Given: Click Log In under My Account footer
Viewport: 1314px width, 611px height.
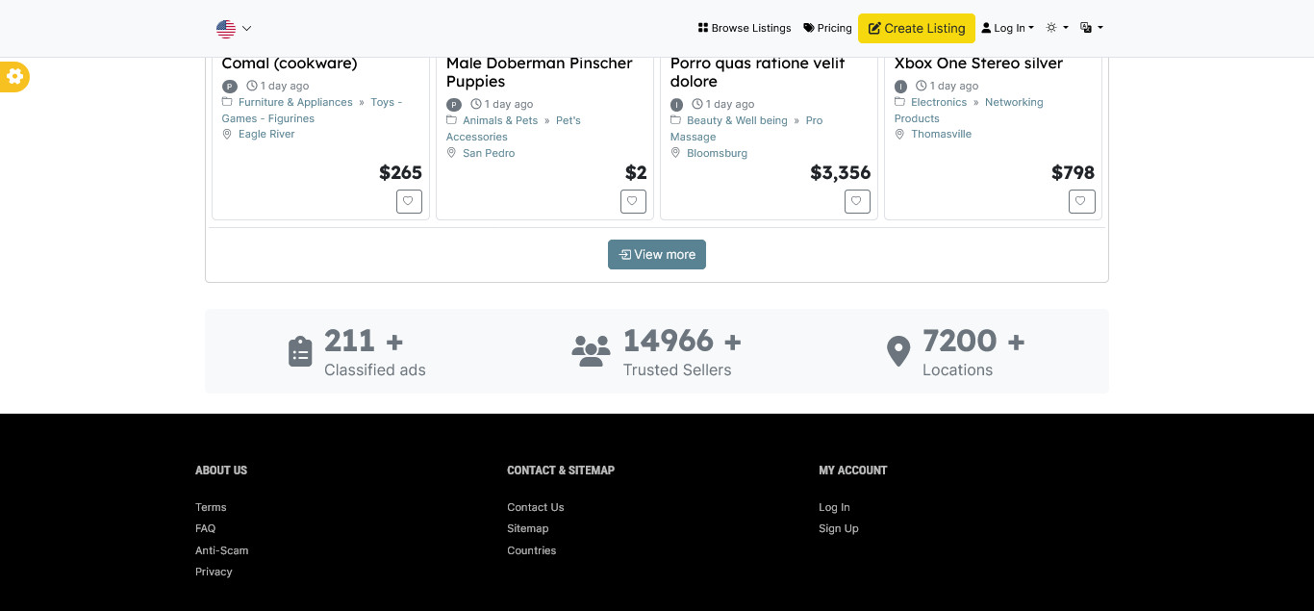Looking at the screenshot, I should pos(834,507).
